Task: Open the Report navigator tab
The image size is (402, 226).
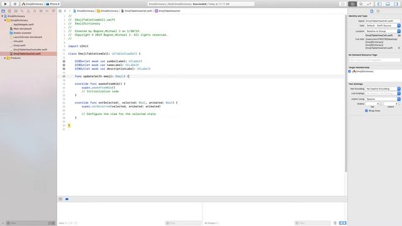Action: 53,11
